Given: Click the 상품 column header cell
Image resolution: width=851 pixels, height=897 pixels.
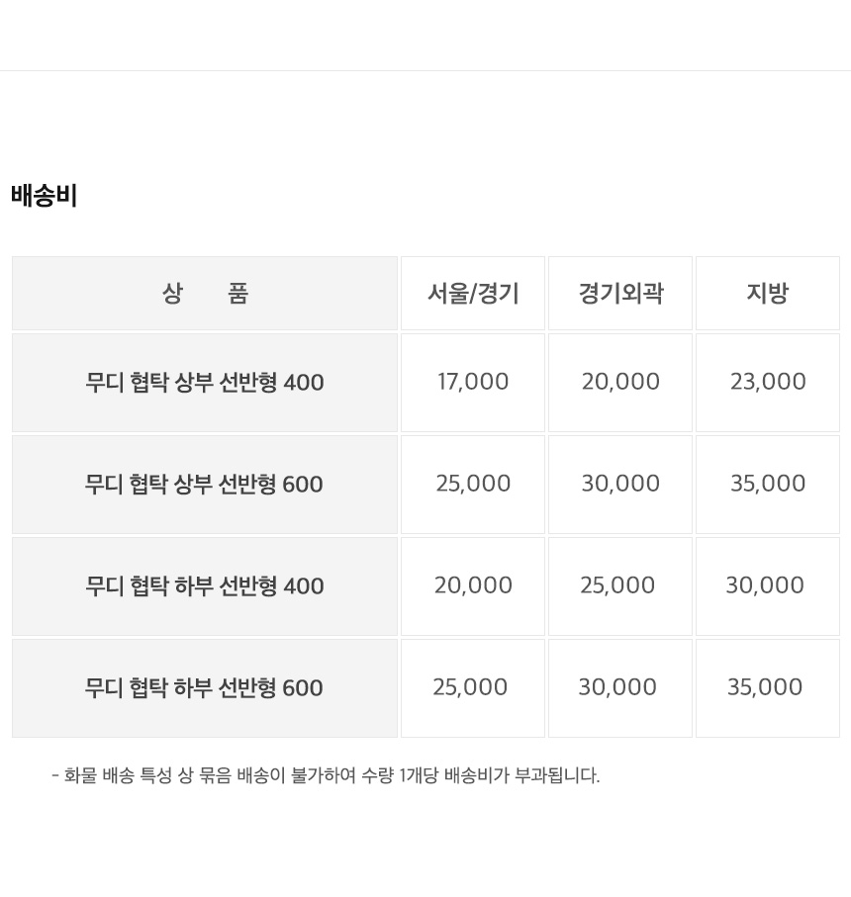Looking at the screenshot, I should [205, 294].
